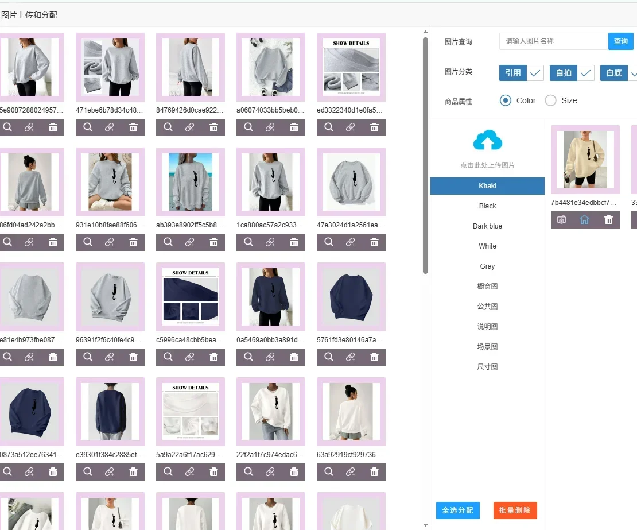Click home icon under 7b4481e34edbbcf7 image
Image resolution: width=637 pixels, height=530 pixels.
click(x=585, y=220)
